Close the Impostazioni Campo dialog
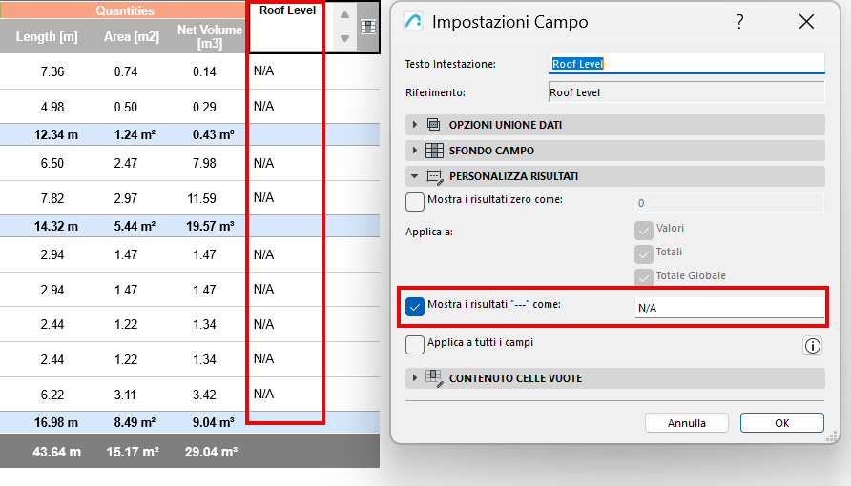Screen dimensions: 851x486 (806, 22)
